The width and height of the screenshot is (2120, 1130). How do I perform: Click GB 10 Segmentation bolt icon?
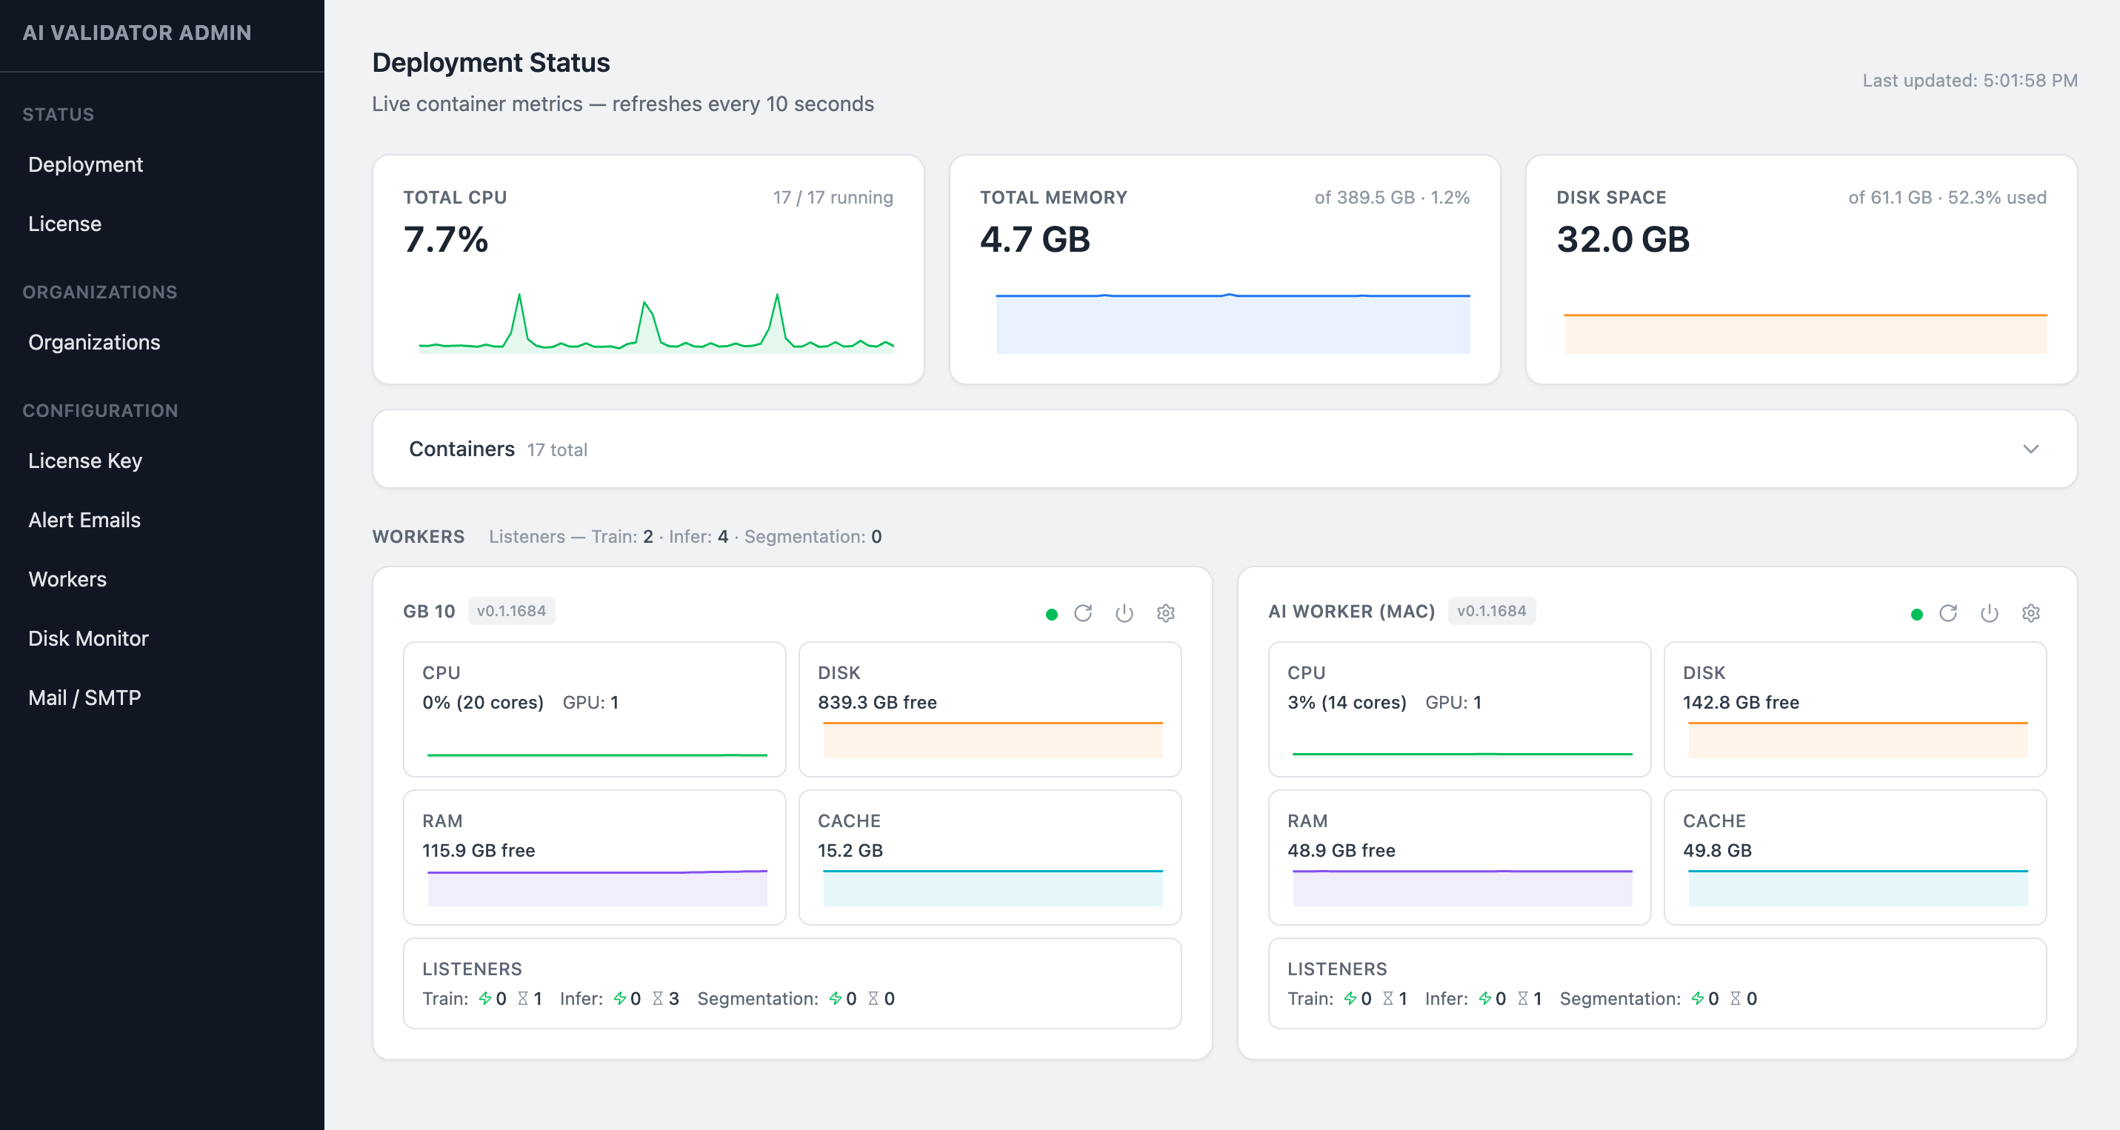[x=836, y=998]
